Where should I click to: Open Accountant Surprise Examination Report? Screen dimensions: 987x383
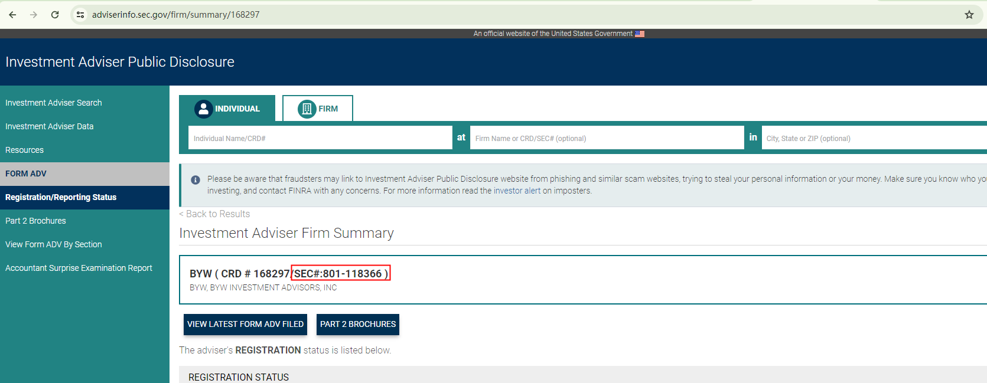tap(79, 268)
